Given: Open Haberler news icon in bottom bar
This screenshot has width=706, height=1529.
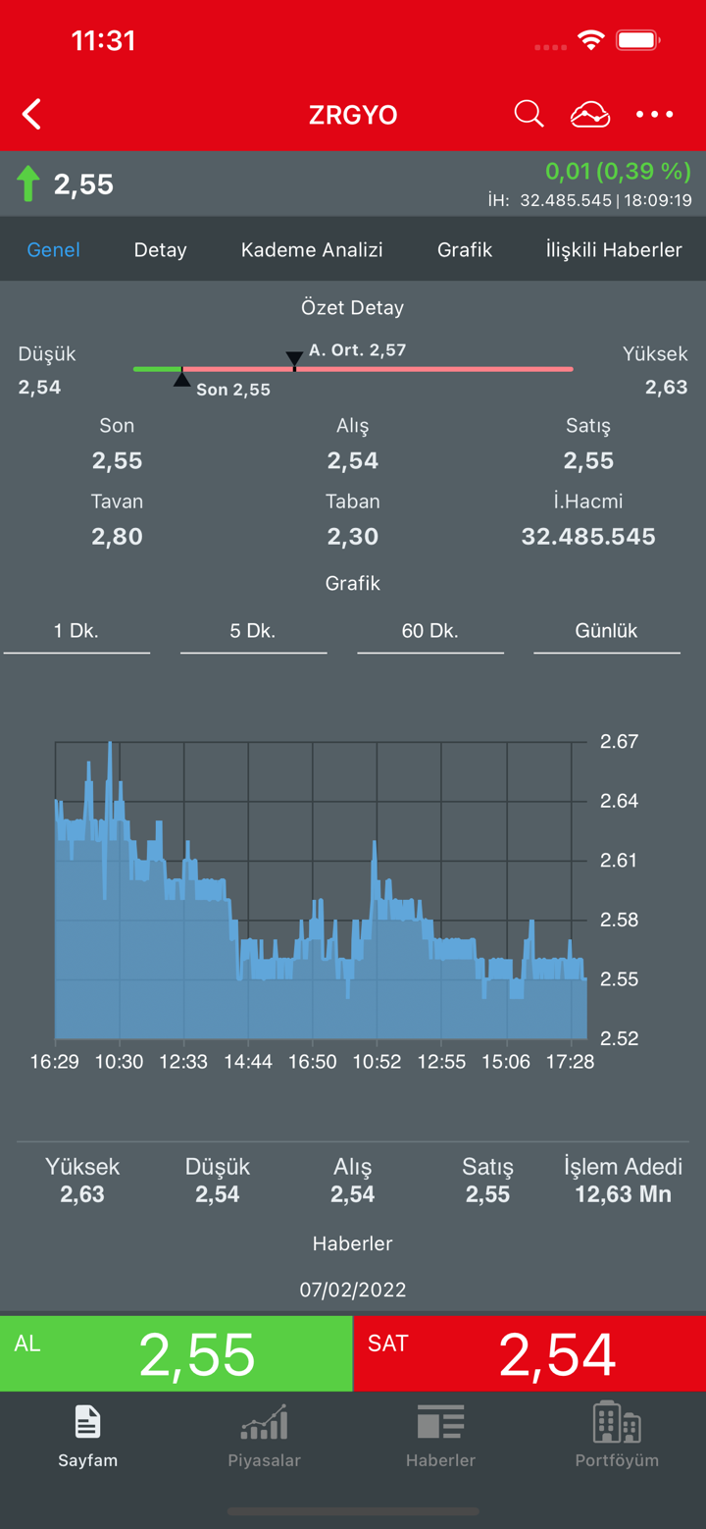Looking at the screenshot, I should [440, 1423].
